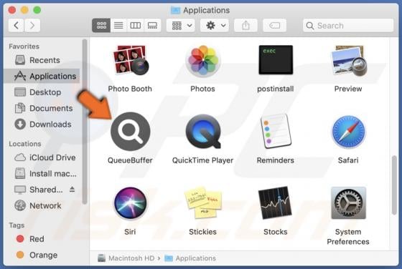Open the Siri app icon
This screenshot has width=402, height=269.
point(130,203)
